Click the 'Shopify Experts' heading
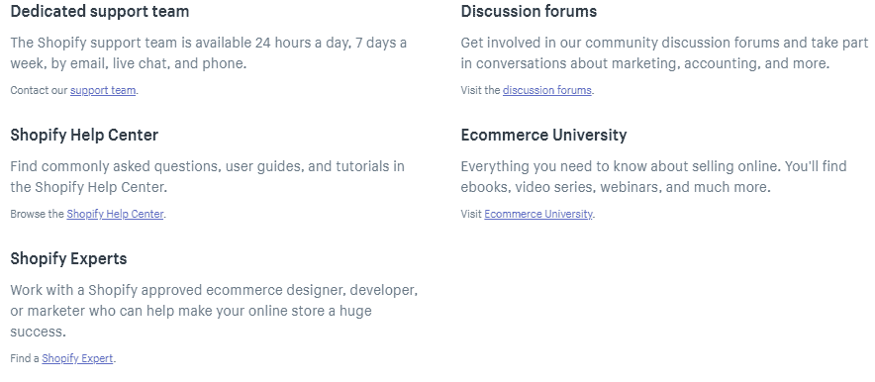This screenshot has width=875, height=382. coord(68,258)
